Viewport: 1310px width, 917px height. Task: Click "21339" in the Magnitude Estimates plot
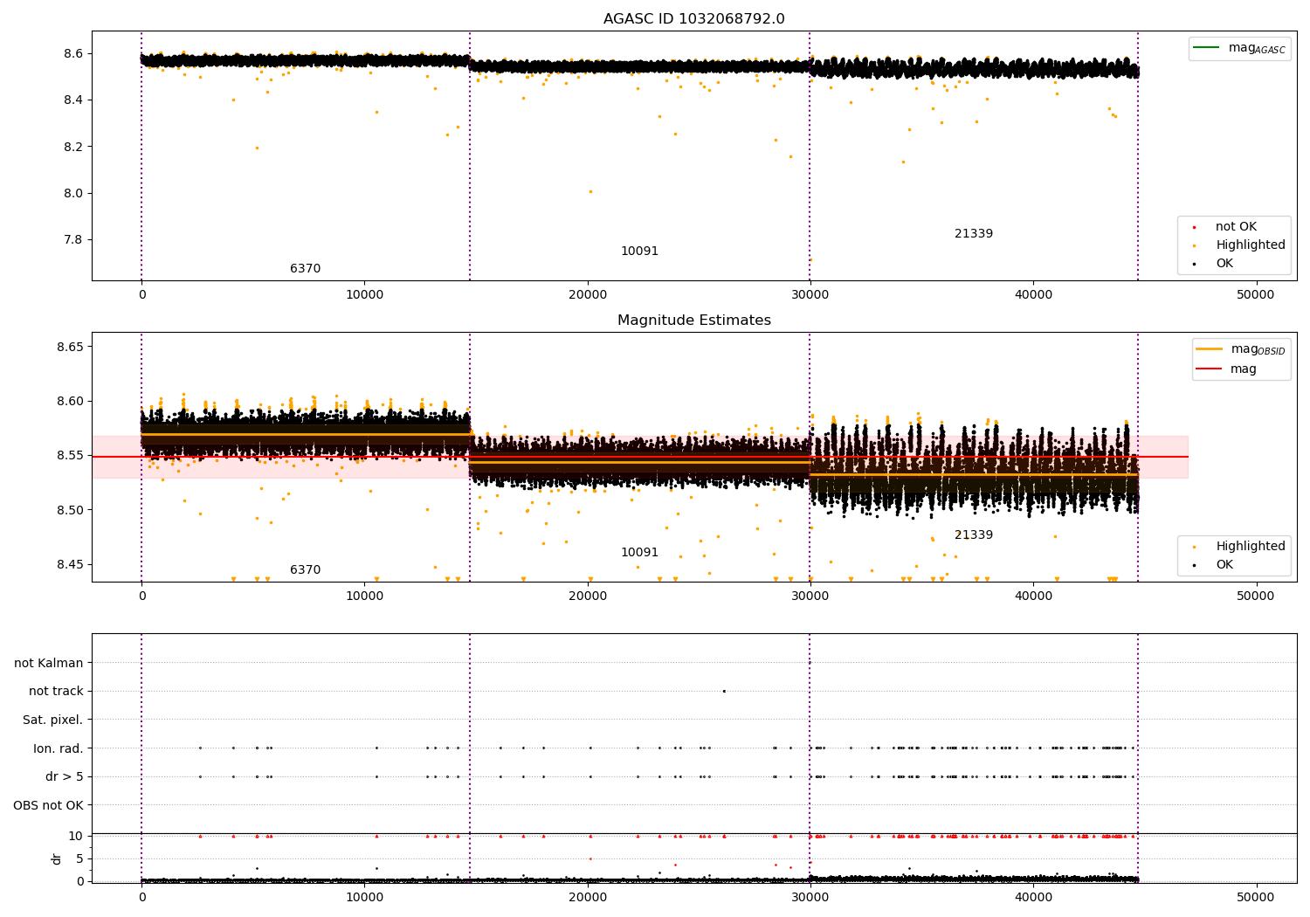[973, 535]
